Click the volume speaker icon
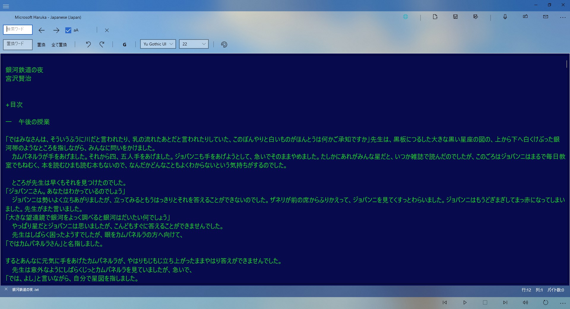This screenshot has width=570, height=309. click(x=525, y=302)
